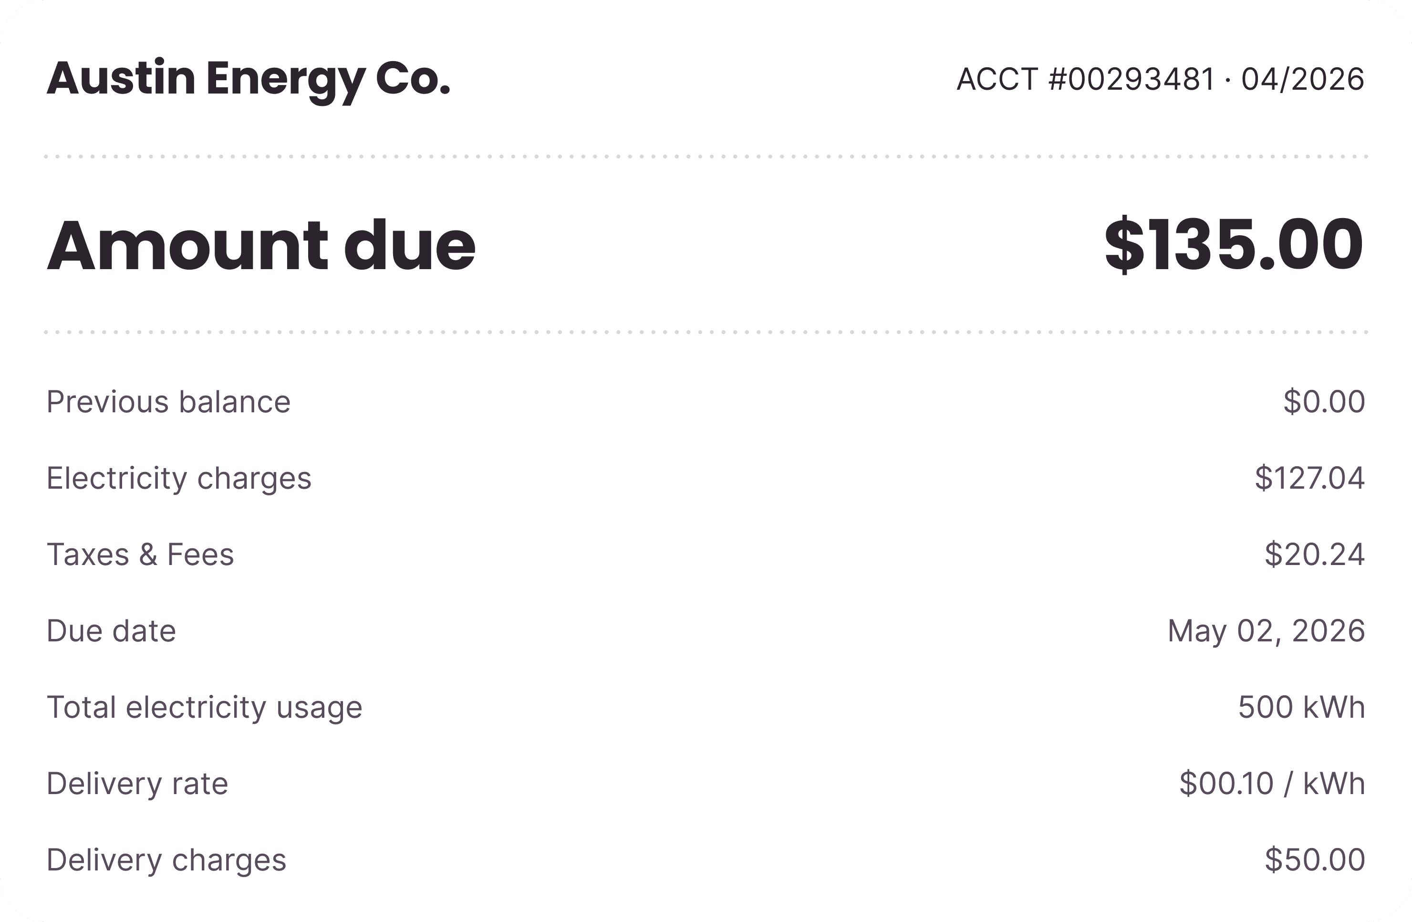This screenshot has width=1412, height=922.
Task: Select the $50.00 delivery charges value
Action: pos(1315,860)
